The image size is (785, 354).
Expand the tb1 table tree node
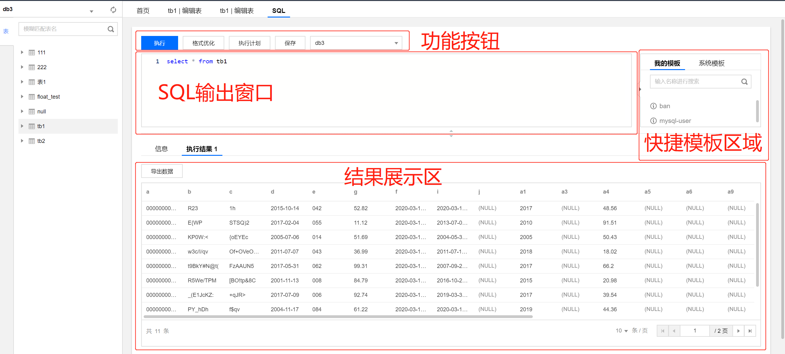click(22, 126)
